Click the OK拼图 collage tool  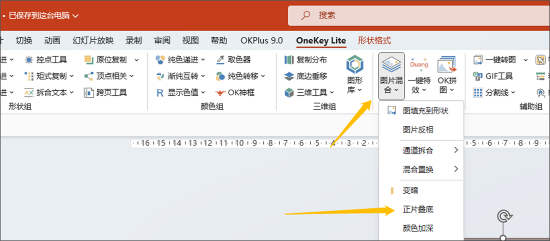click(447, 76)
